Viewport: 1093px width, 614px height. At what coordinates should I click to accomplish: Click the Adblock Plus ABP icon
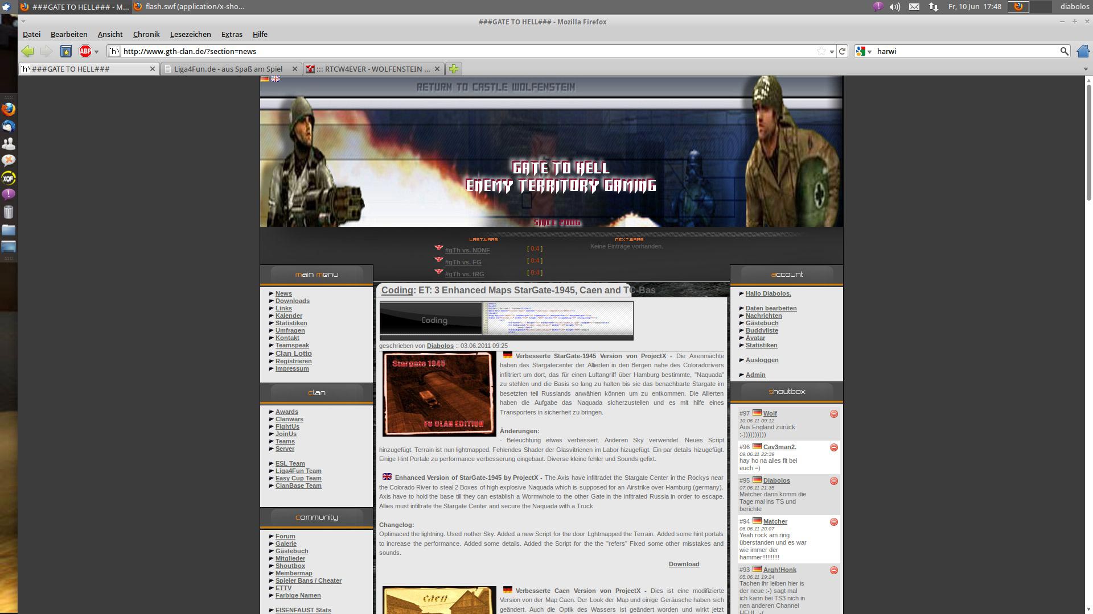pyautogui.click(x=85, y=51)
